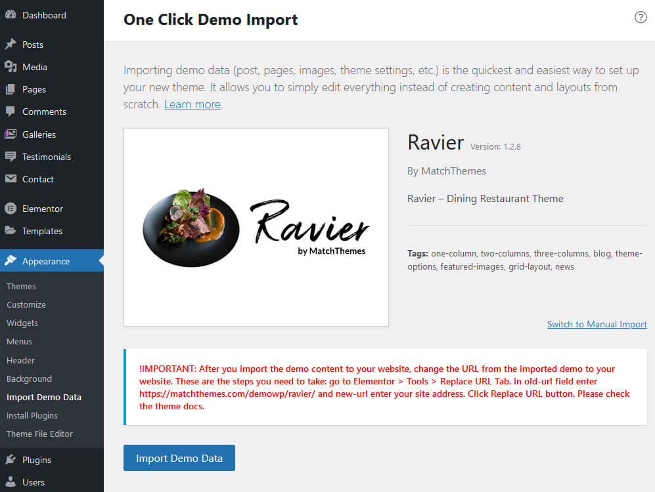Screen dimensions: 655x492
Task: Collapse the Appearance menu section
Action: coord(45,261)
